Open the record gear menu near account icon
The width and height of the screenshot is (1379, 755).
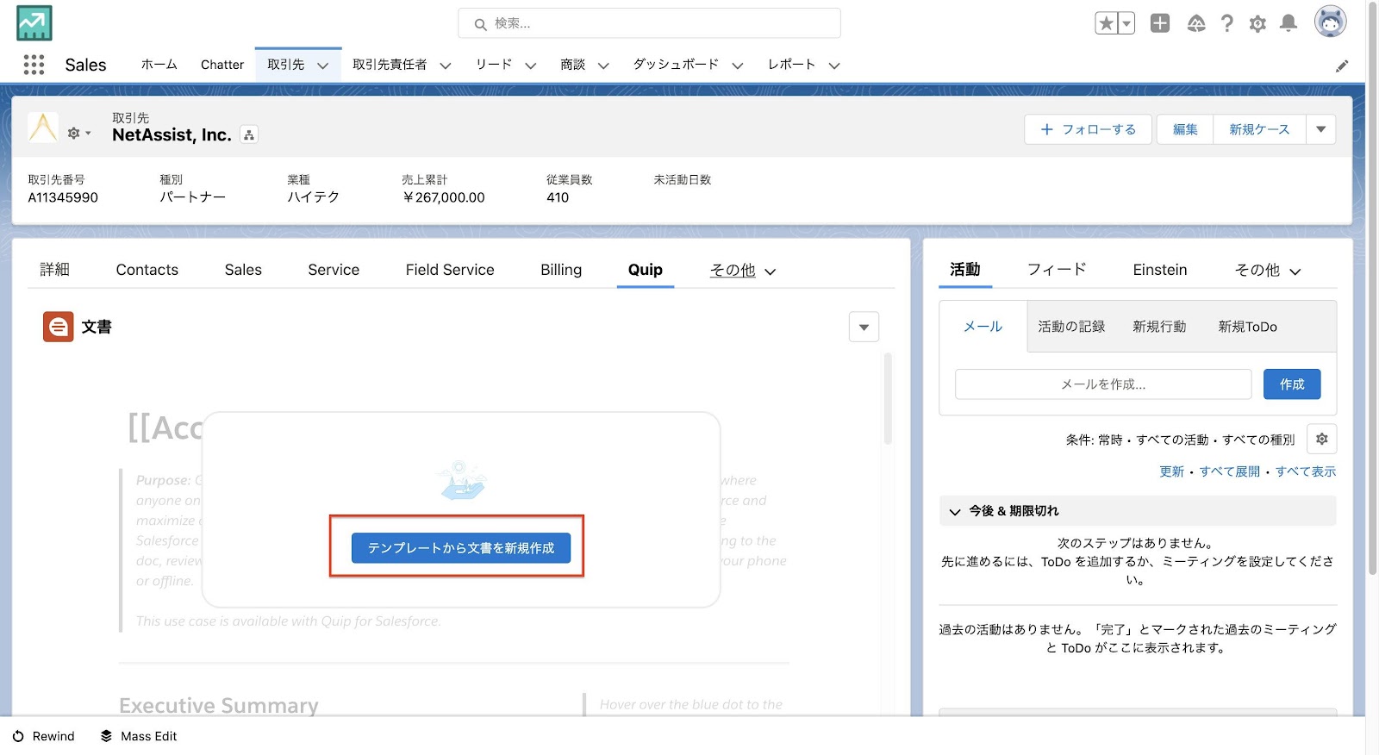(x=78, y=133)
